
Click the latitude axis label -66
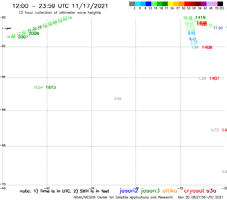[3, 110]
